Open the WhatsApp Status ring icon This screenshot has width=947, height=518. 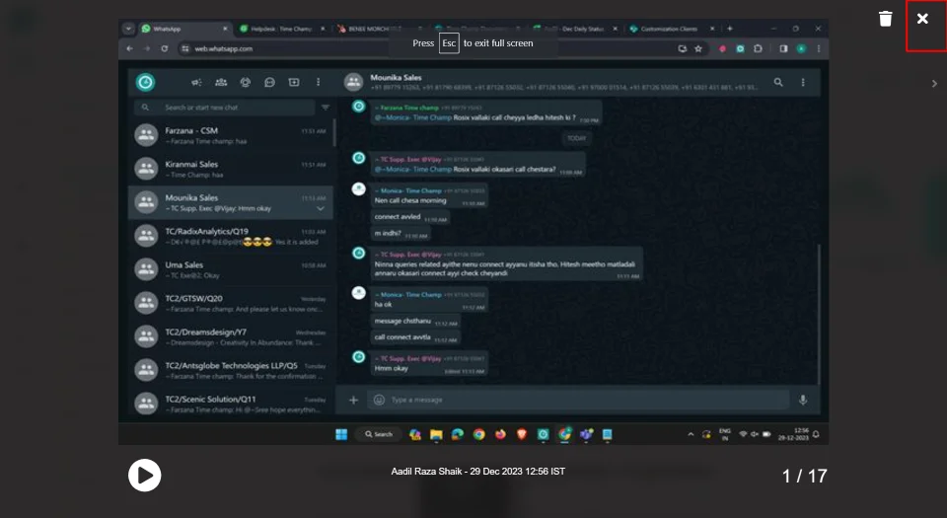point(246,82)
